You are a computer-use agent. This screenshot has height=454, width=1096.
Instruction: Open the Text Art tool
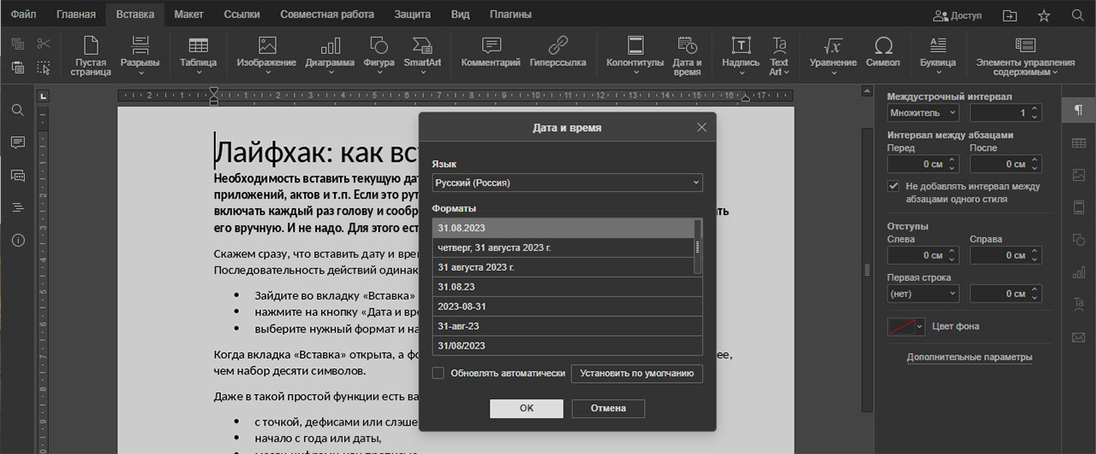779,56
